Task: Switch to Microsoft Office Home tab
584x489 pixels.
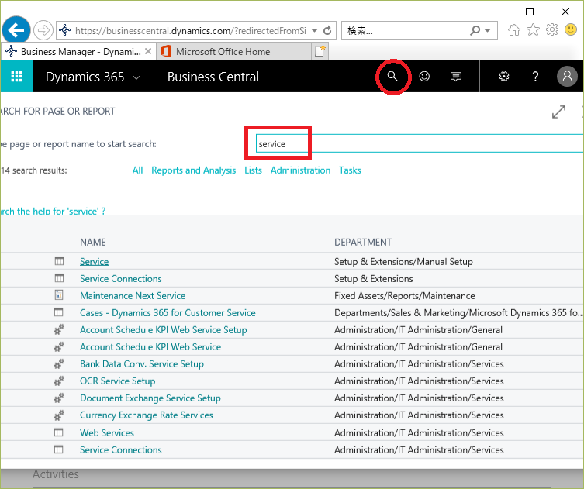Action: click(234, 52)
